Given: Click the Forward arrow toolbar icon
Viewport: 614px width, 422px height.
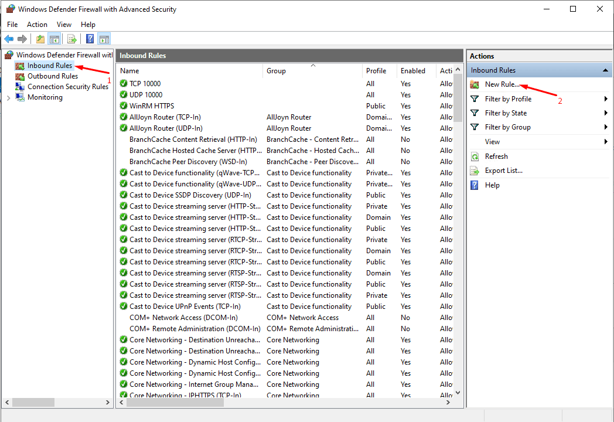Looking at the screenshot, I should (x=22, y=39).
